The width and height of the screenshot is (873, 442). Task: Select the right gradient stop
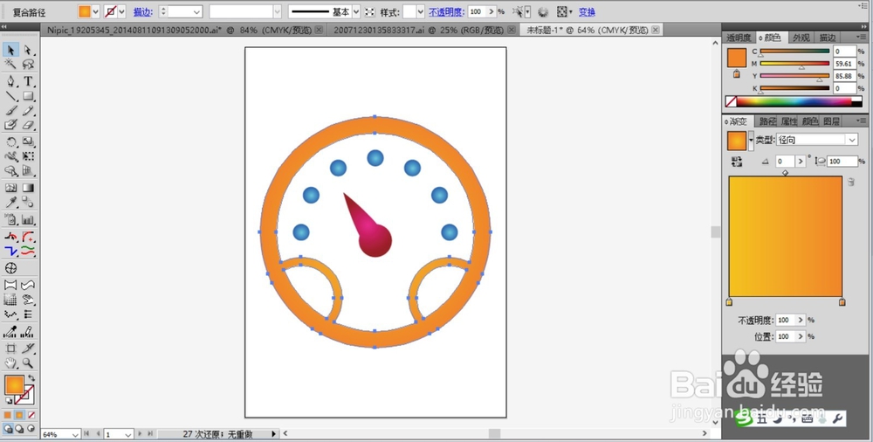842,302
